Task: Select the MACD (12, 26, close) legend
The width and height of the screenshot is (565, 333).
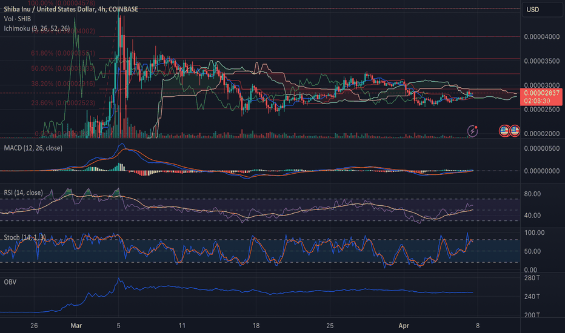Action: (x=33, y=148)
